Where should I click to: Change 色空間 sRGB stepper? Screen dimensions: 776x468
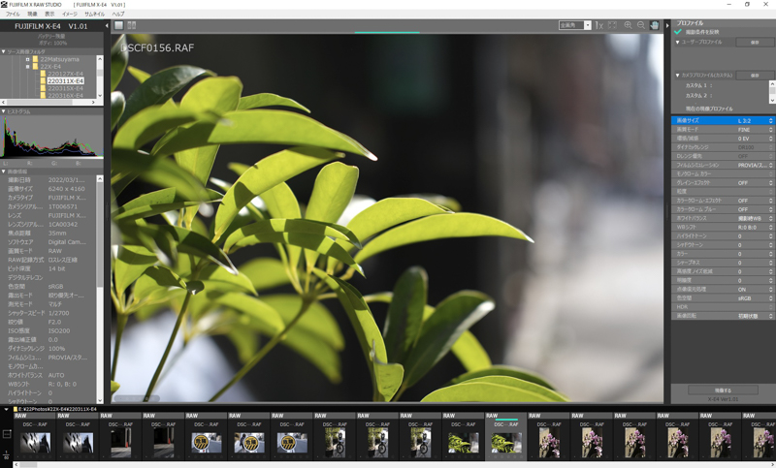coord(770,298)
